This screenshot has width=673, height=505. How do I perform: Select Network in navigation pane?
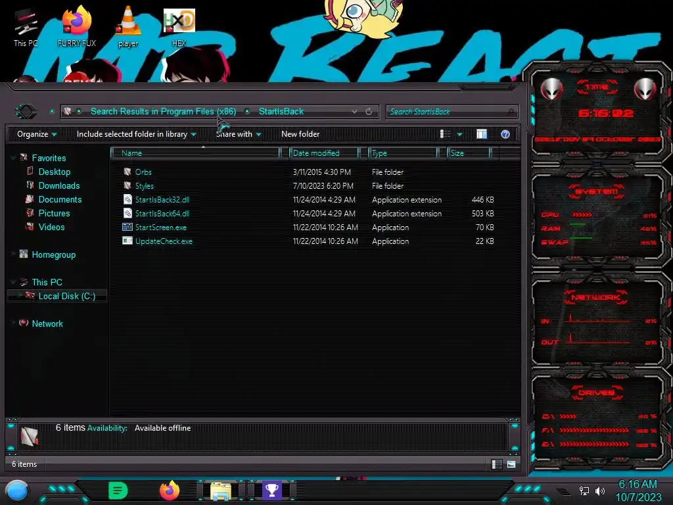click(47, 324)
